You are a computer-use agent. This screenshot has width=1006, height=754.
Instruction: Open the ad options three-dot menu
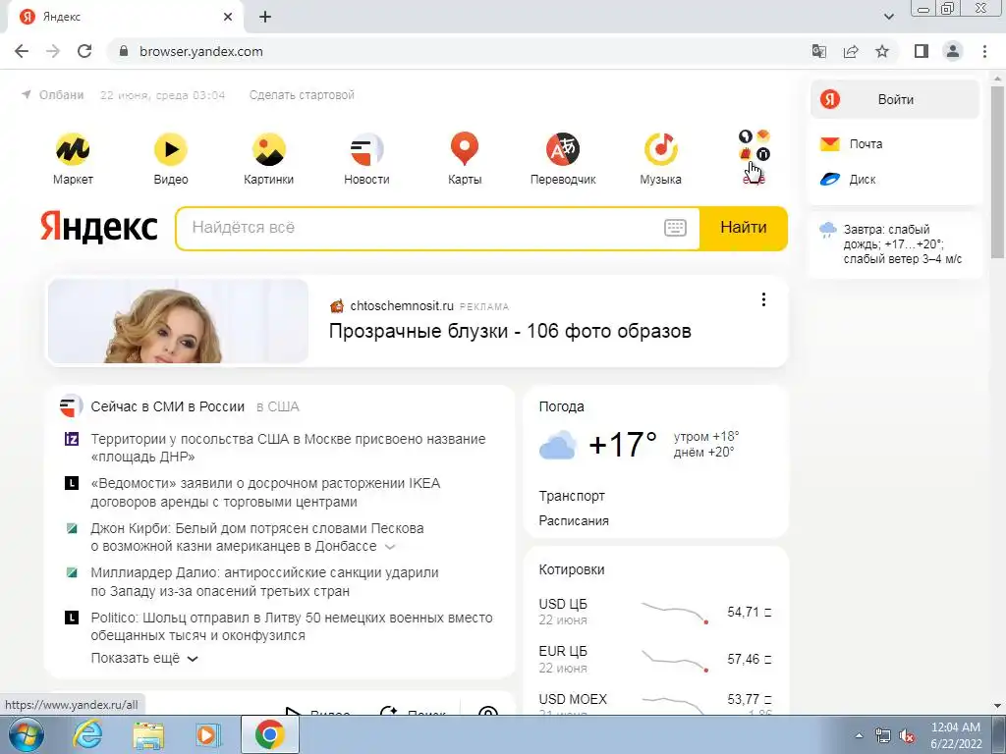tap(763, 299)
